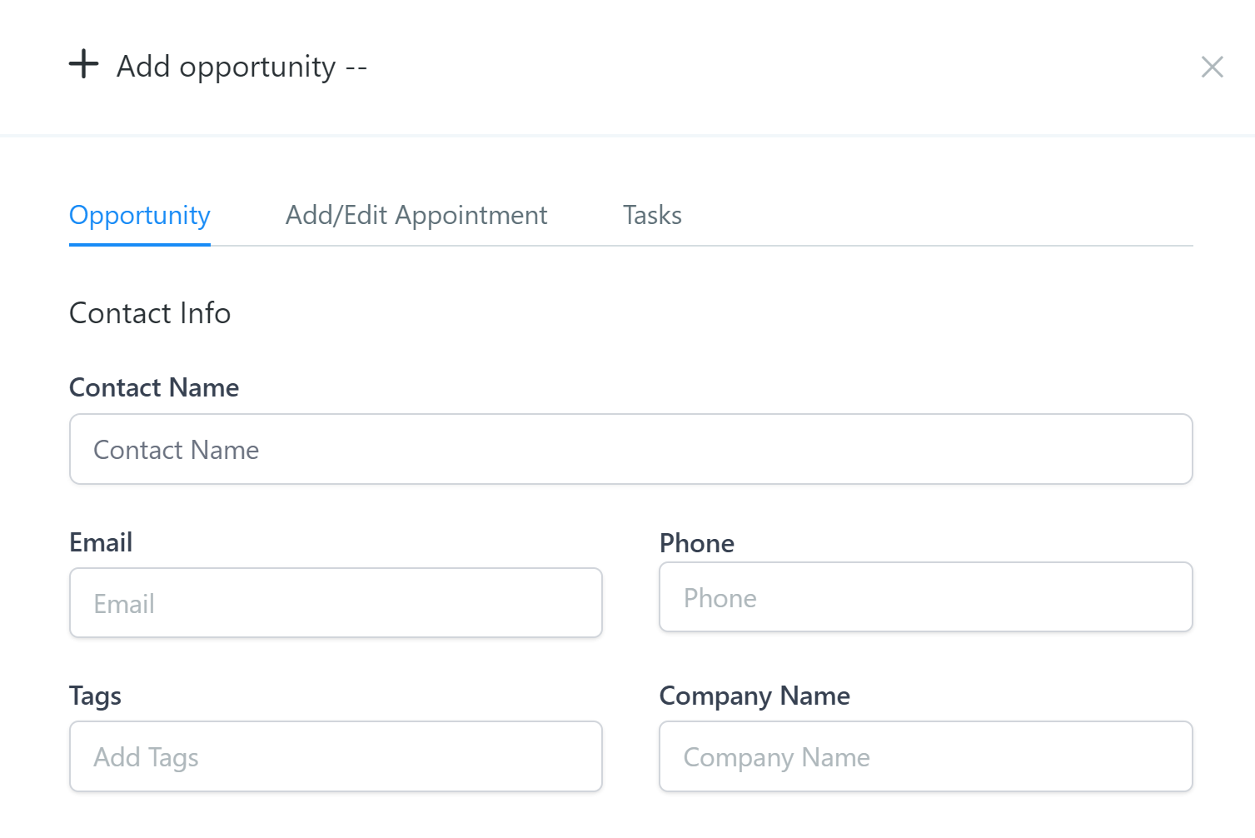Image resolution: width=1255 pixels, height=838 pixels.
Task: Click the Company Name text box
Action: click(x=925, y=756)
